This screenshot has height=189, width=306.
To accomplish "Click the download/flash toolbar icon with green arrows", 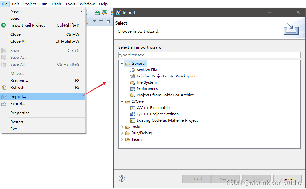I will (97, 12).
